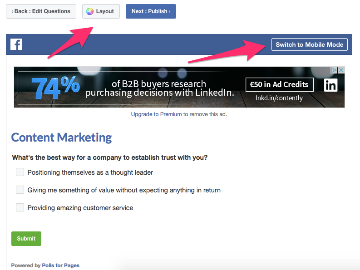
Task: Check 'Providing amazing customer service' option
Action: point(20,207)
